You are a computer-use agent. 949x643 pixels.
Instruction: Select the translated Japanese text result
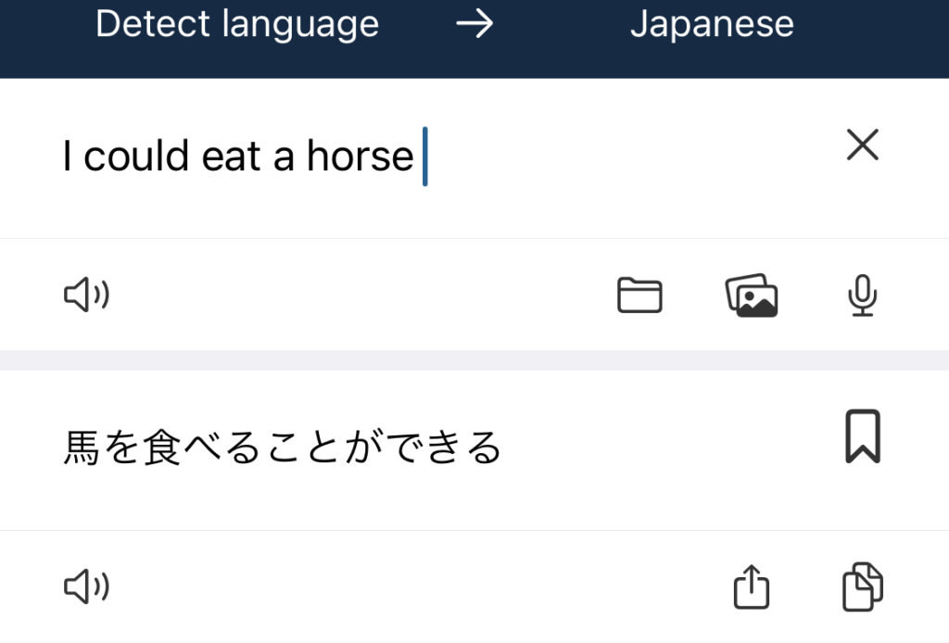pos(282,449)
